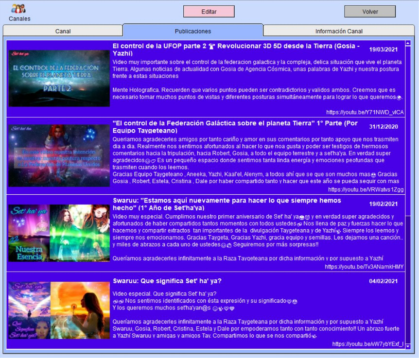Open thumbnail of UFOP parte 2 video
This screenshot has width=419, height=358.
click(59, 78)
